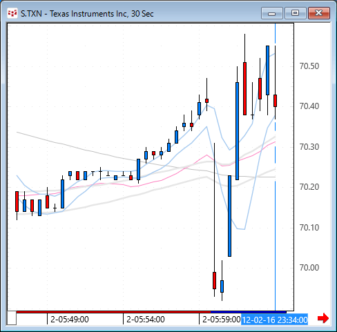337x332 pixels.
Task: Close the Texas Instruments chart window
Action: [319, 13]
